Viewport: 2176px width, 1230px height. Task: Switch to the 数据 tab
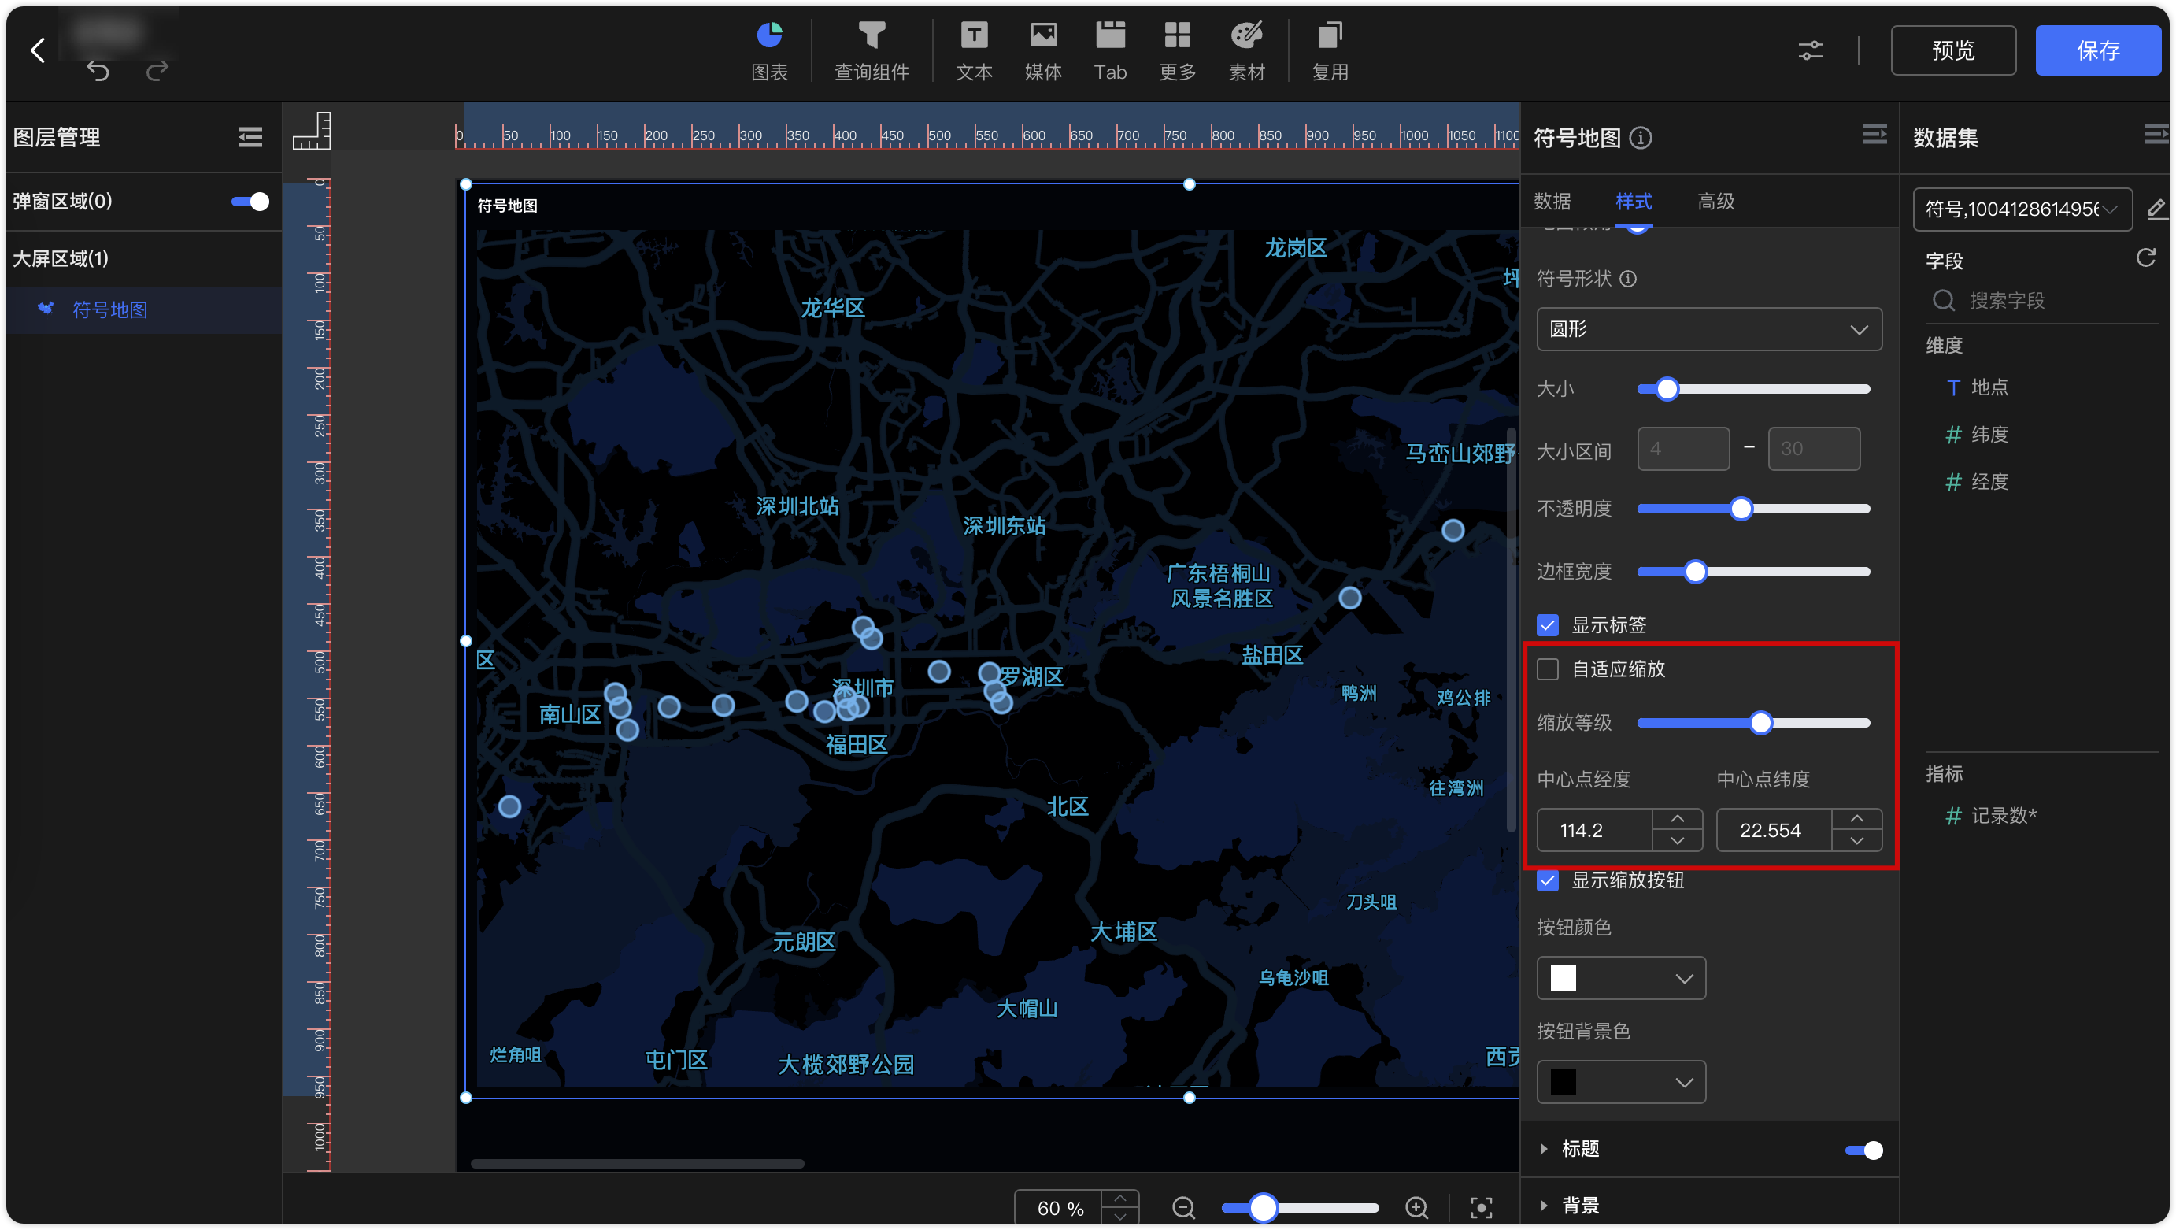(x=1552, y=201)
